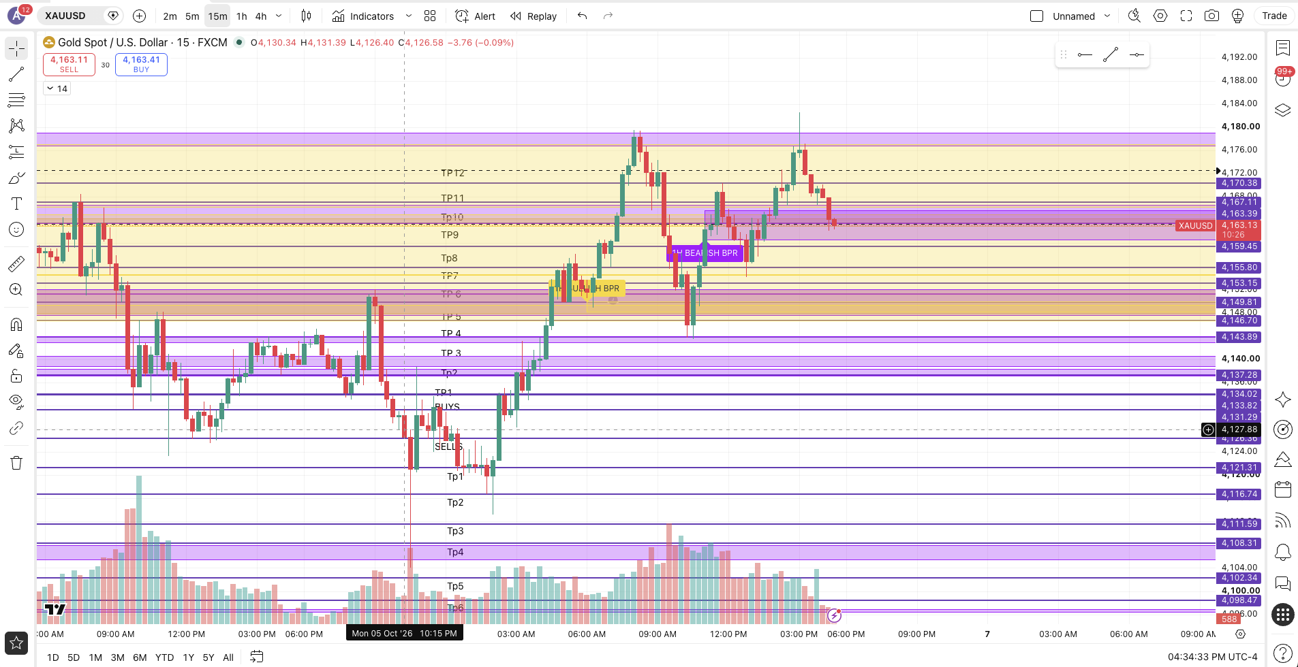Image resolution: width=1298 pixels, height=667 pixels.
Task: Select the text annotation tool
Action: click(16, 204)
